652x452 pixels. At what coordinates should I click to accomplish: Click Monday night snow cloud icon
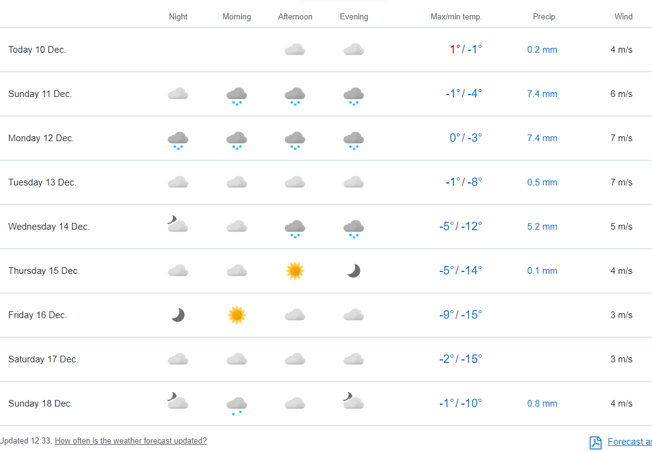pyautogui.click(x=178, y=140)
